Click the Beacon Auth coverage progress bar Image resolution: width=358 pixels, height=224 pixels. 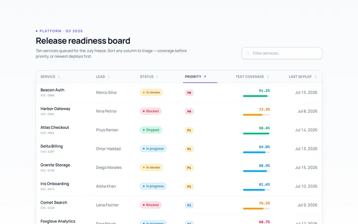pyautogui.click(x=257, y=96)
